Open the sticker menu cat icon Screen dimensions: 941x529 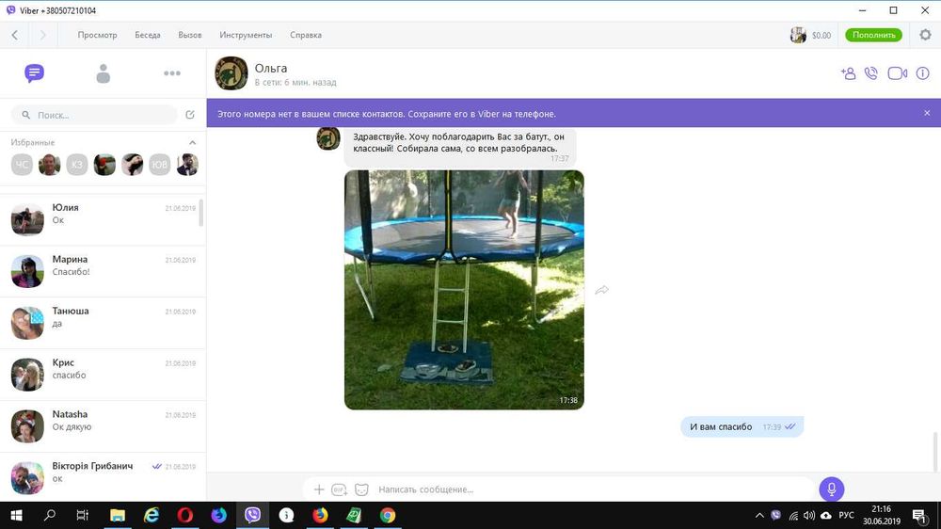tap(361, 489)
